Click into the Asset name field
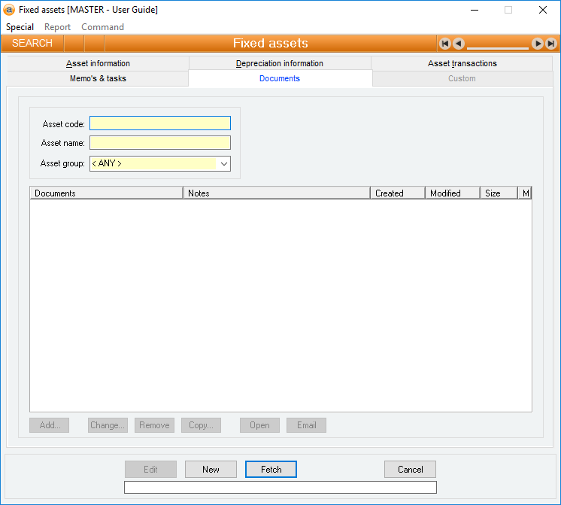The height and width of the screenshot is (505, 561). 159,143
